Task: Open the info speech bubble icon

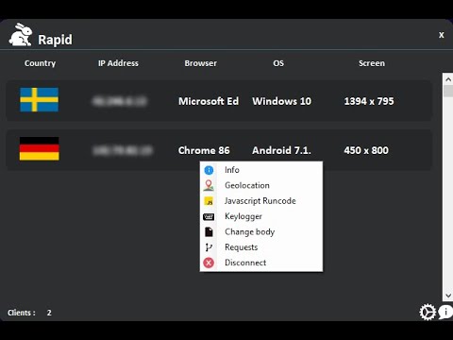Action: (445, 312)
